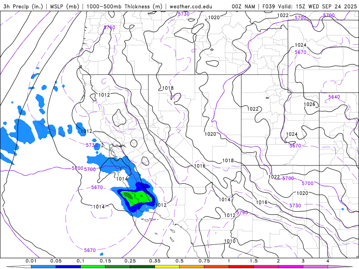Click the '1026' pressure contour label
The width and height of the screenshot is (359, 269).
[x=309, y=104]
